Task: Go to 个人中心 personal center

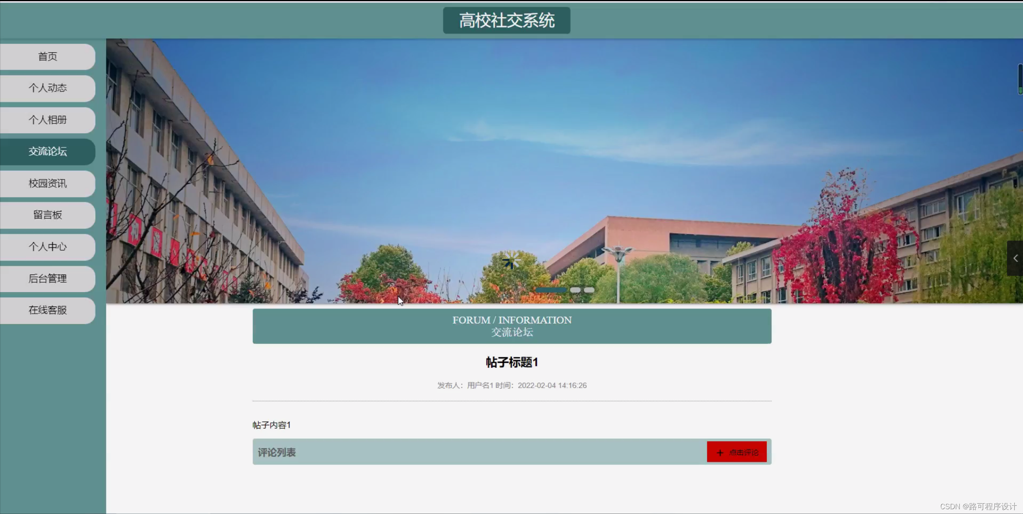Action: tap(48, 247)
